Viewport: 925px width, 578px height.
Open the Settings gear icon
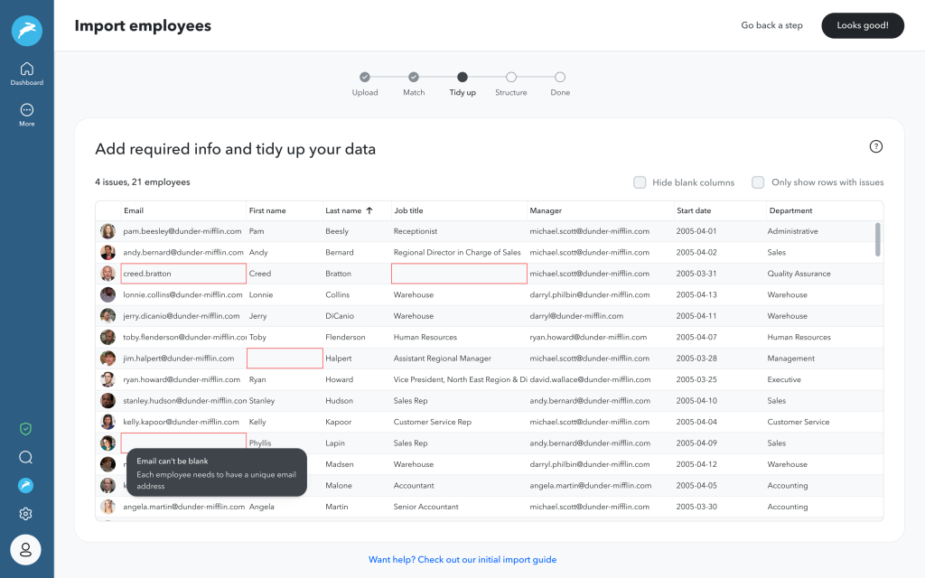25,513
